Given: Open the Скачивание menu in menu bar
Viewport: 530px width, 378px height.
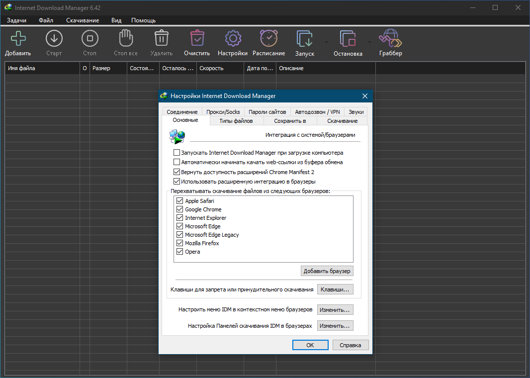Looking at the screenshot, I should tap(83, 20).
